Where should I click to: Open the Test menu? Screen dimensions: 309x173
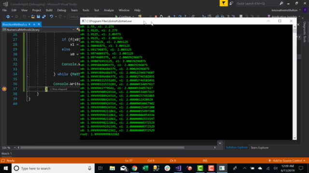(x=97, y=10)
